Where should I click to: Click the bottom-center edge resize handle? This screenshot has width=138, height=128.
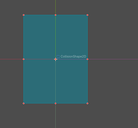(55, 103)
